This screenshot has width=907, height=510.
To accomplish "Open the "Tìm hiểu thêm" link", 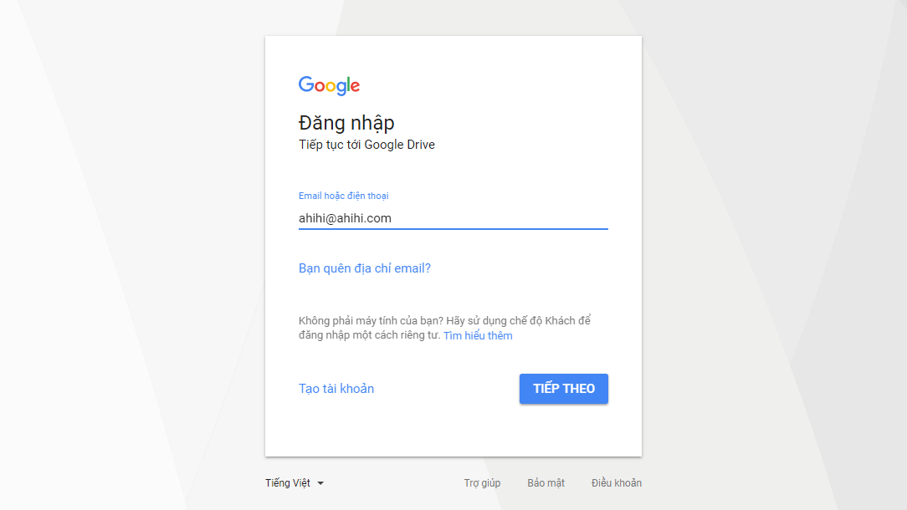I will point(478,335).
